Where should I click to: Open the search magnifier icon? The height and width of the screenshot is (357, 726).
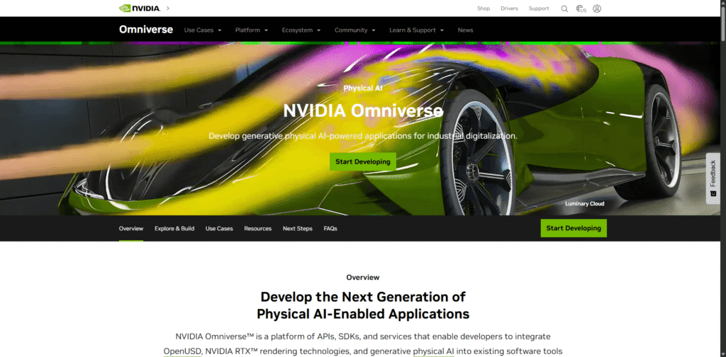click(x=564, y=8)
